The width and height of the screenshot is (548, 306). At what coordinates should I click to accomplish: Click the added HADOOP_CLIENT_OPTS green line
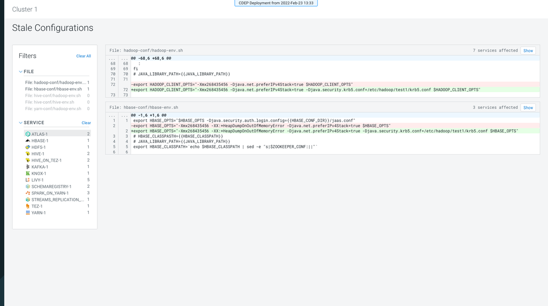[335, 90]
